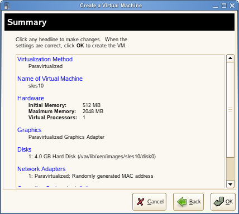Click the summary list scrollbar handle
Screen dimensions: 239x214
tap(230, 110)
